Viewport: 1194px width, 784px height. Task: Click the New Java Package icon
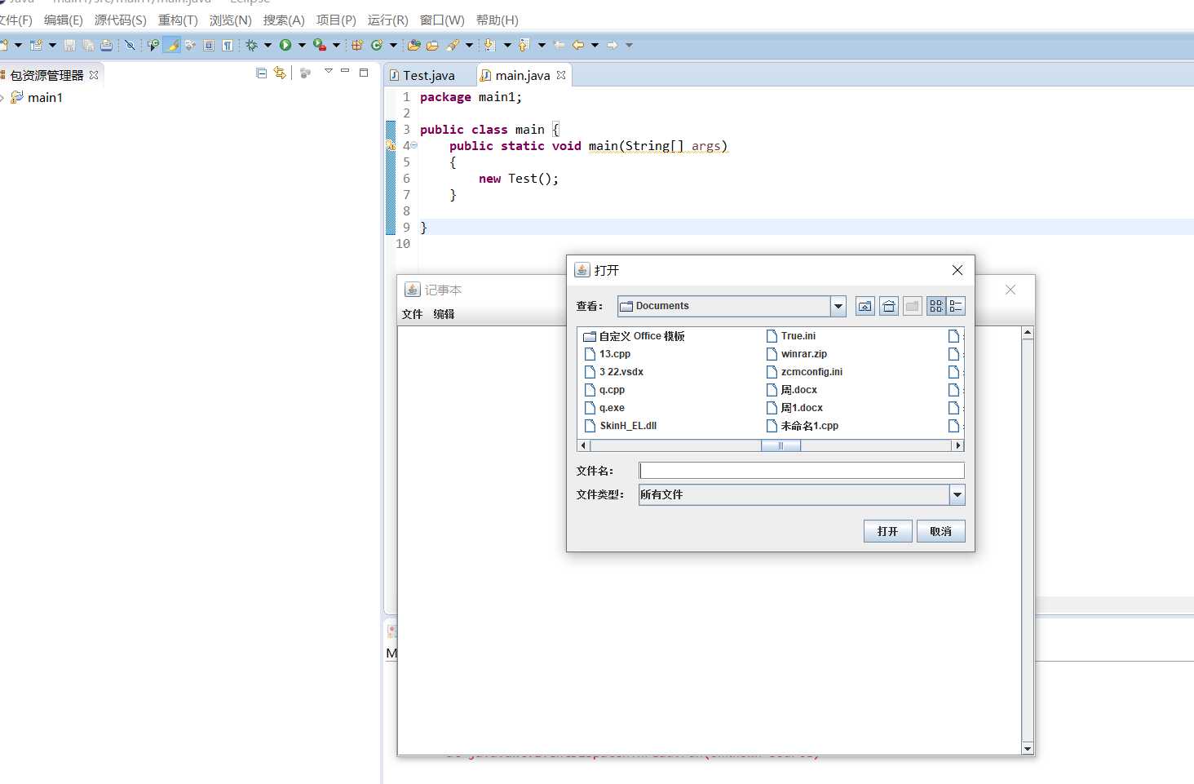[x=356, y=46]
